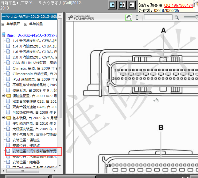The width and height of the screenshot is (198, 178).
Task: Click the tree panel scroll-down arrow
Action: 60,165
